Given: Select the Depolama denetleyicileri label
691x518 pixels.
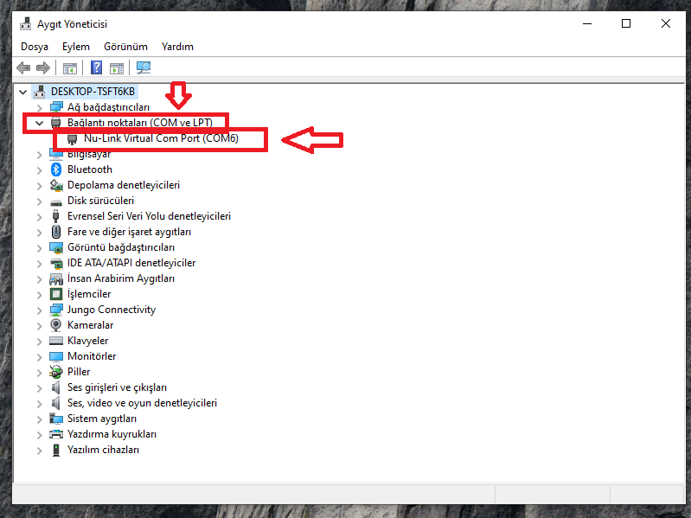Looking at the screenshot, I should (124, 185).
